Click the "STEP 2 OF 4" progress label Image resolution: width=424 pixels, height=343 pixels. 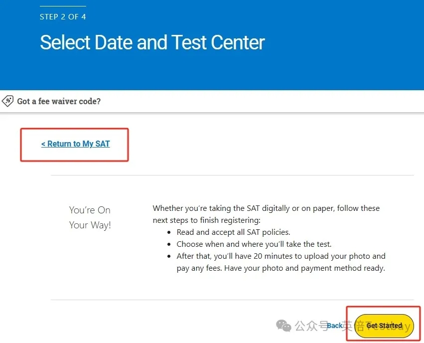[x=63, y=17]
